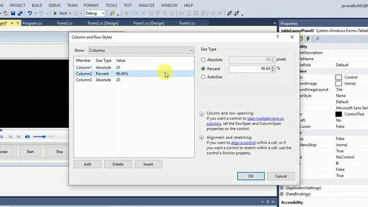Click the help question mark in dialog
The height and width of the screenshot is (207, 368).
[x=278, y=37]
